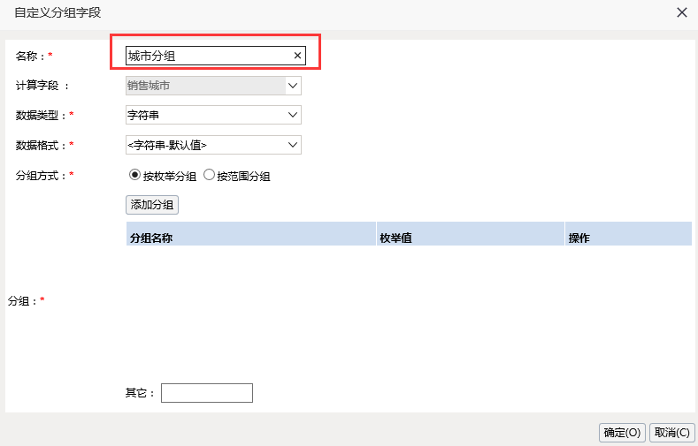Screen dimensions: 698x446
Task: Click into the 其它 input box
Action: coord(207,393)
